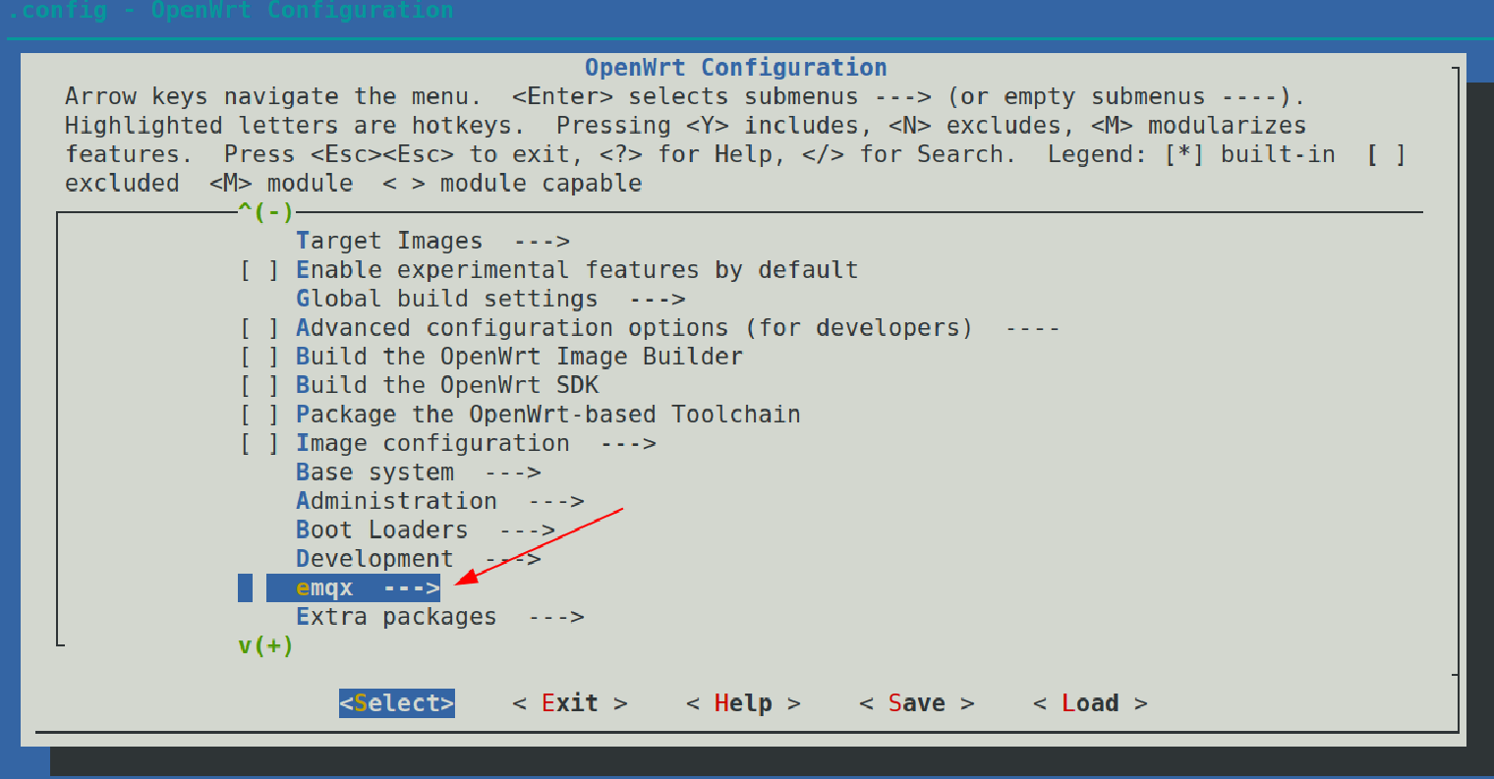Click the .config - OpenWrt Configuration header text
This screenshot has width=1494, height=779.
pos(230,12)
